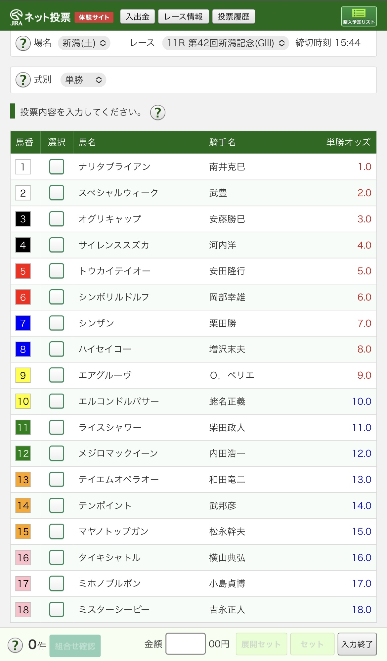Focus the 金額 amount input field
The height and width of the screenshot is (661, 387).
[185, 644]
